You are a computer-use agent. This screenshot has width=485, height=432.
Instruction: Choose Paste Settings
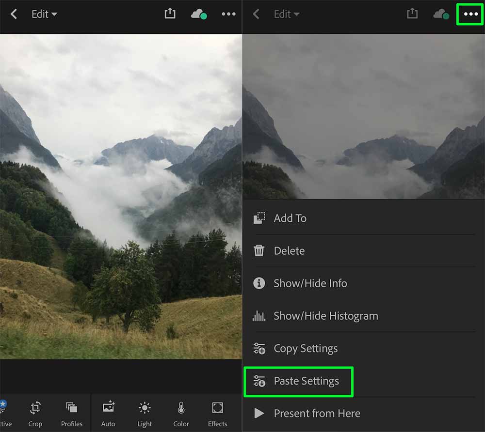364,381
